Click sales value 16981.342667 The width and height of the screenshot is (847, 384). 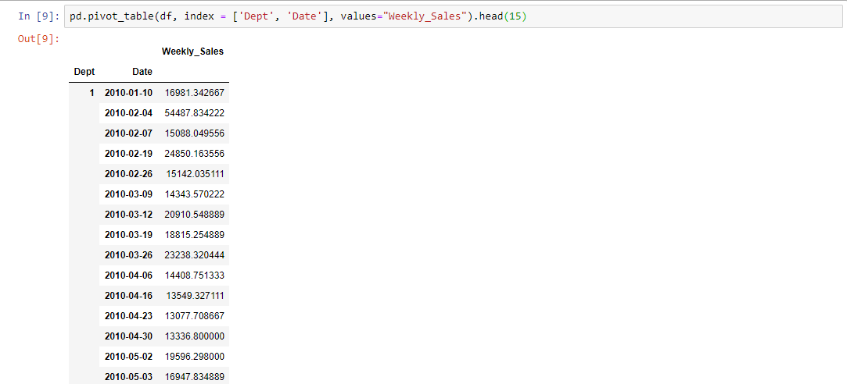coord(195,93)
